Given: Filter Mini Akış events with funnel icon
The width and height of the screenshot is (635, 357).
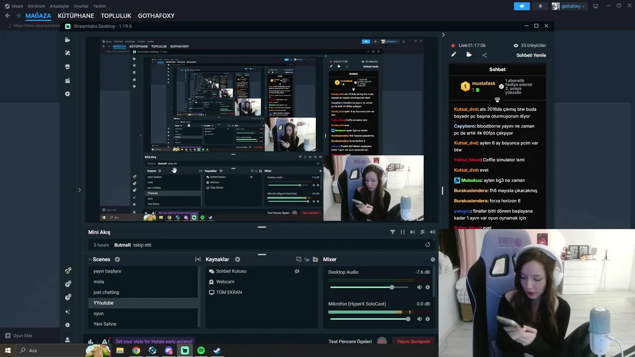Looking at the screenshot, I should (392, 232).
